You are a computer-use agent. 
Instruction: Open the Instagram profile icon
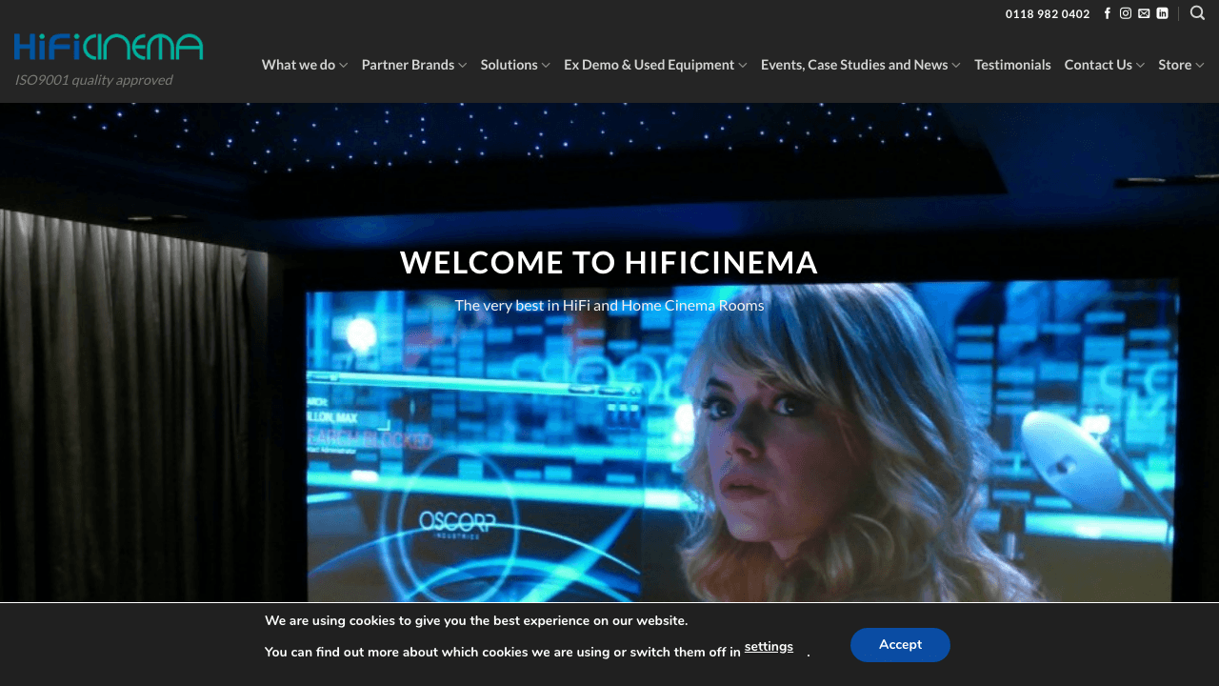(1126, 13)
